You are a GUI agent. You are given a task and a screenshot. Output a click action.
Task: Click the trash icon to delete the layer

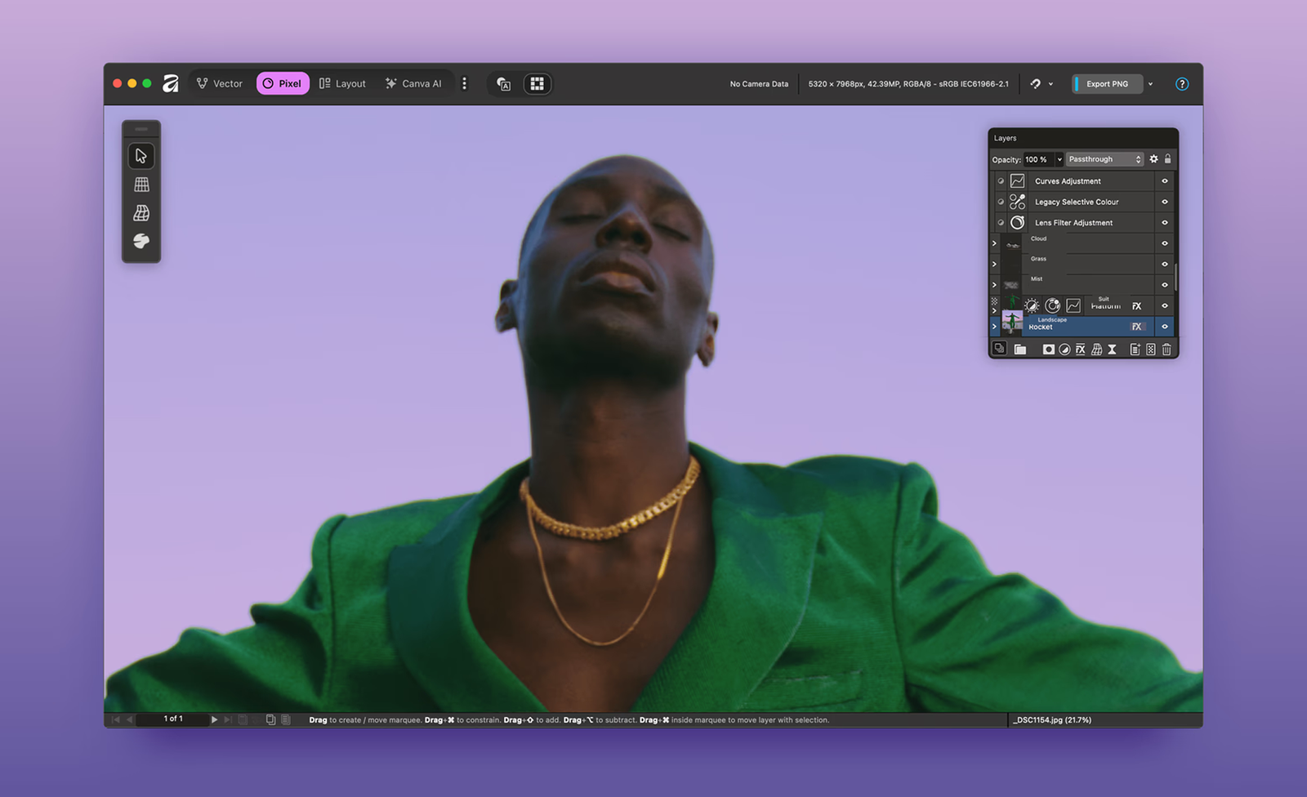coord(1166,350)
